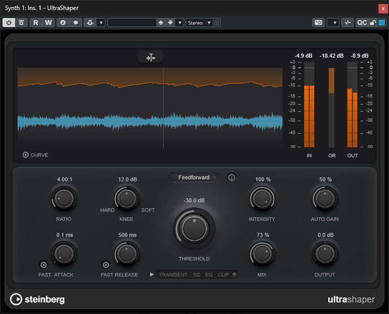Open the TRANSIENT section tab
389x314 pixels.
click(x=173, y=275)
